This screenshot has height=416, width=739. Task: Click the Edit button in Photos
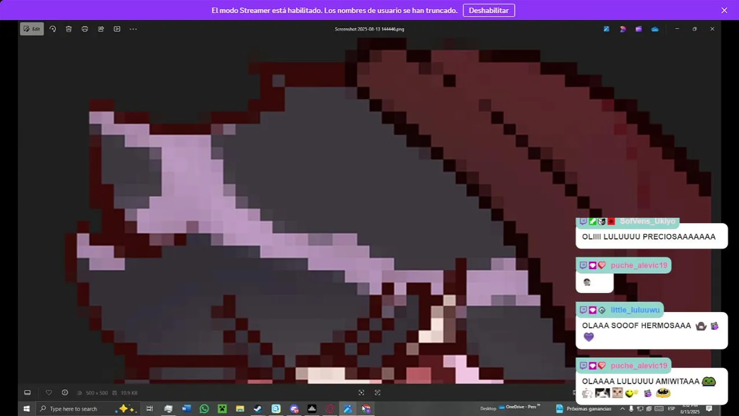pos(32,29)
